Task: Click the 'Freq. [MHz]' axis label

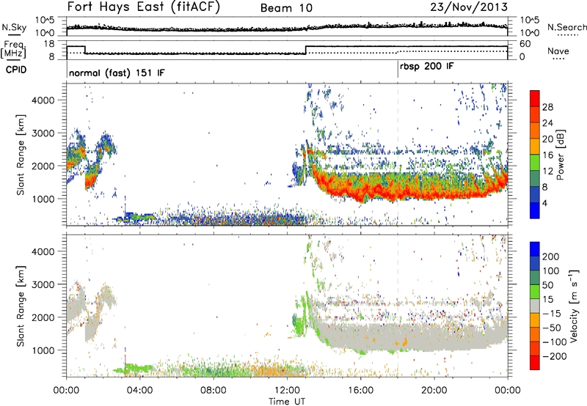Action: pyautogui.click(x=14, y=49)
